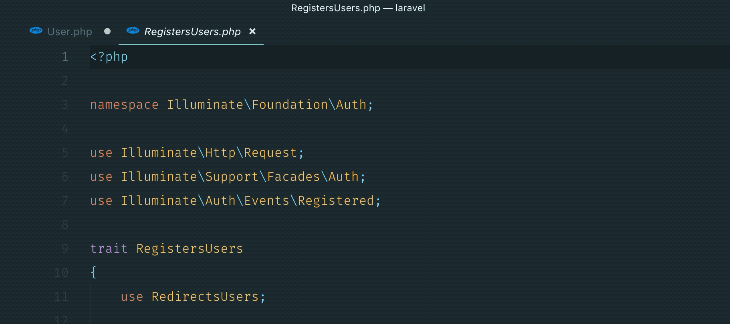Click Request in the Http import
Screen dimensions: 730x324
click(270, 153)
